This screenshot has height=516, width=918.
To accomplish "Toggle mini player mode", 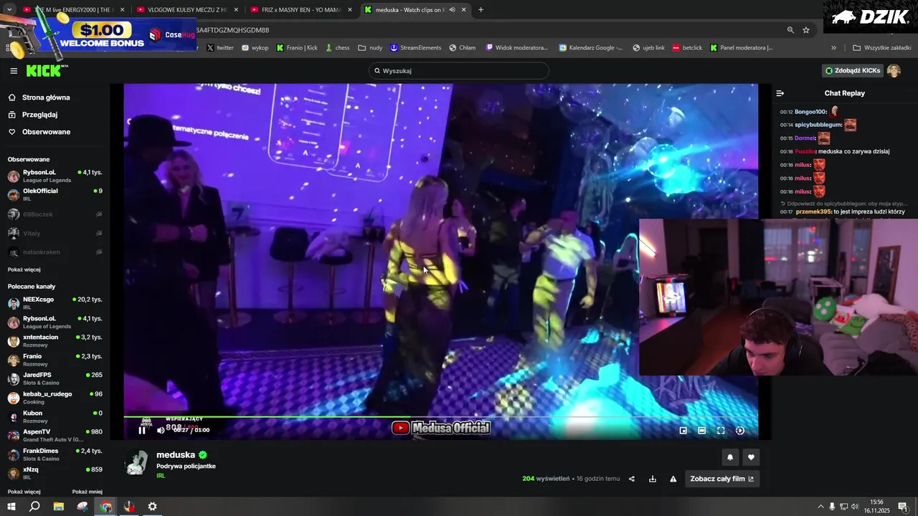I will pyautogui.click(x=683, y=431).
